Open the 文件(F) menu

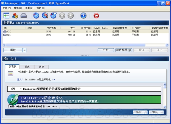[7, 8]
